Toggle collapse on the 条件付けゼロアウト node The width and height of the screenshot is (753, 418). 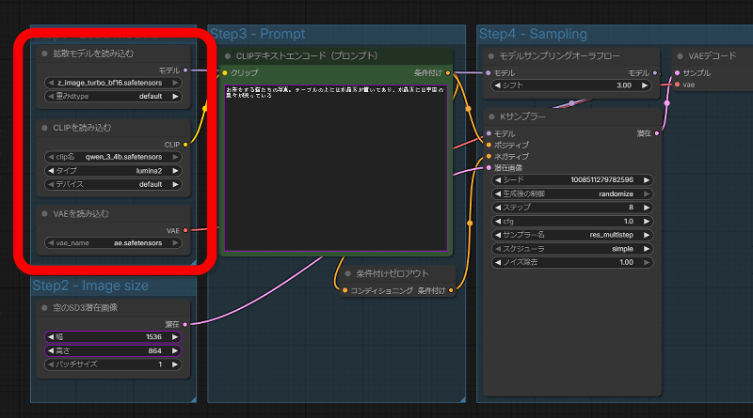[347, 273]
